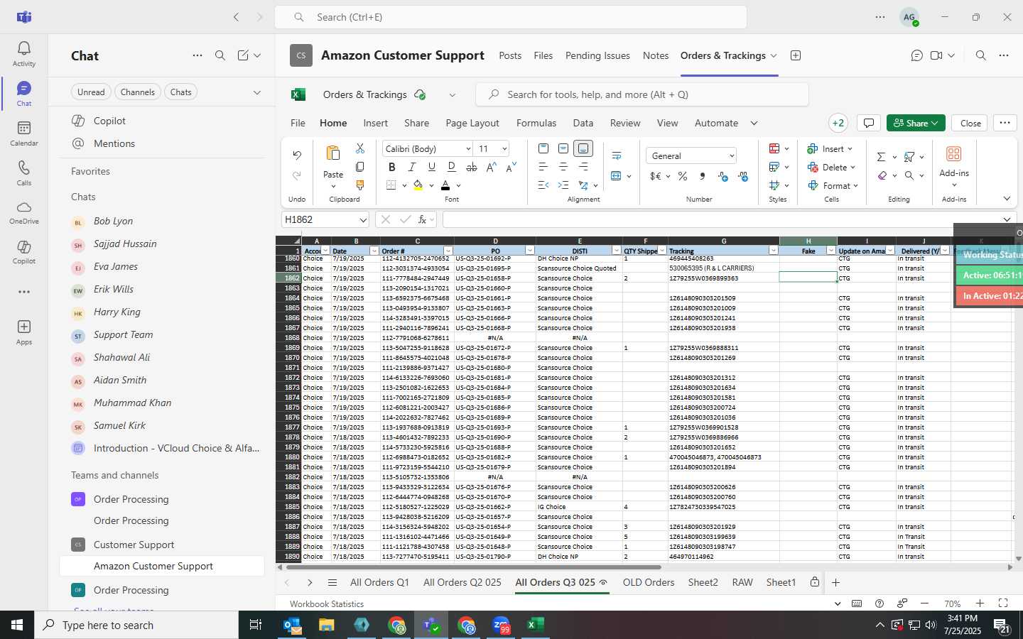Switch to the All Orders Q1 sheet
1023x639 pixels.
click(x=379, y=582)
